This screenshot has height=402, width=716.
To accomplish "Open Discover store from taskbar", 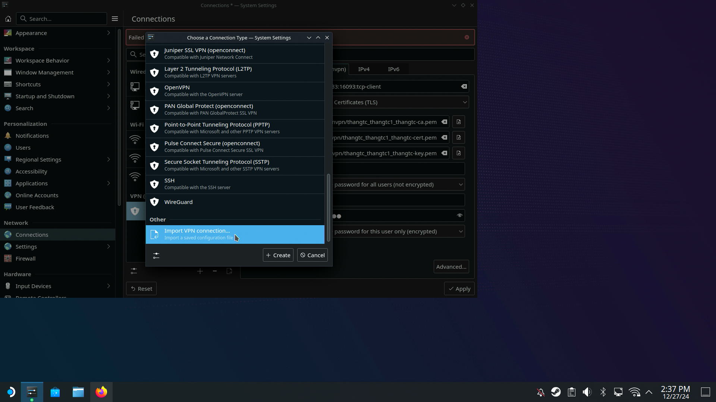I will [55, 392].
